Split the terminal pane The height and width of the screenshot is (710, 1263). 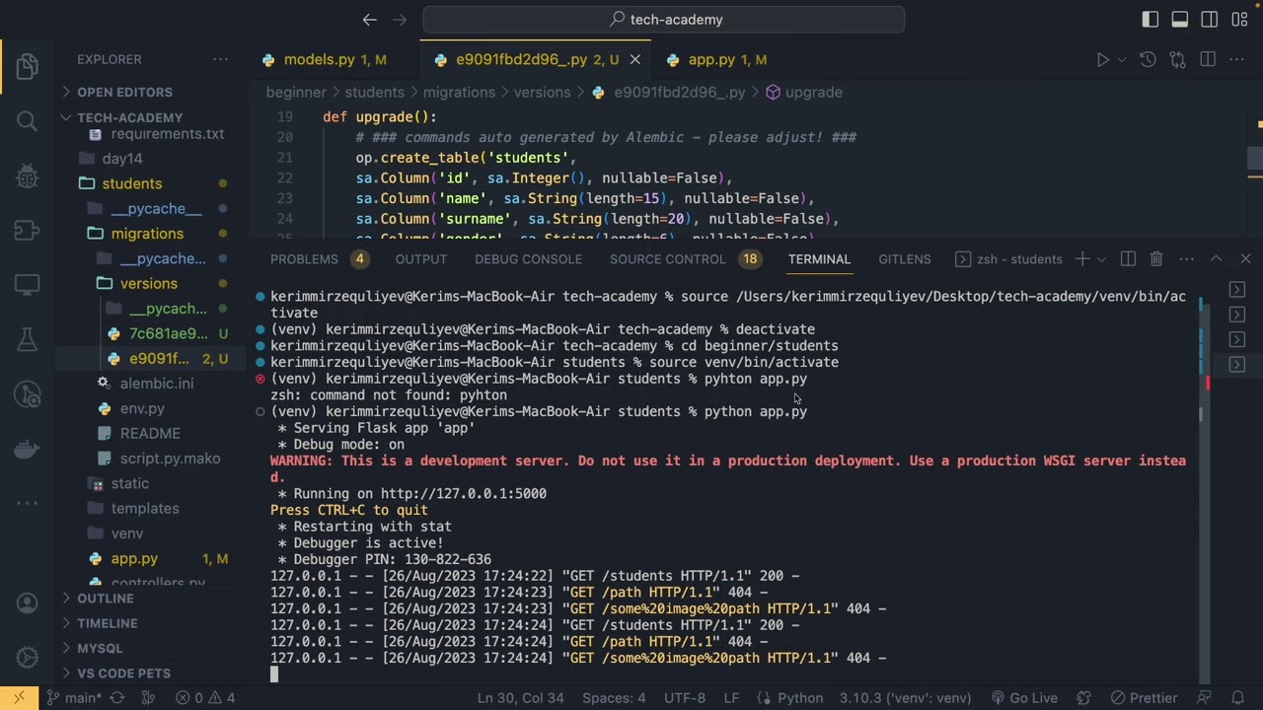point(1128,258)
